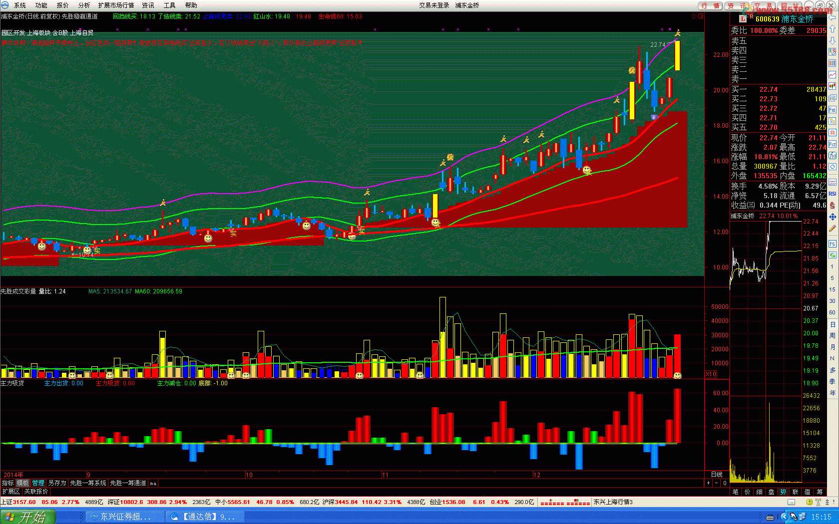Select the 60-minute period in sidebar

833,312
